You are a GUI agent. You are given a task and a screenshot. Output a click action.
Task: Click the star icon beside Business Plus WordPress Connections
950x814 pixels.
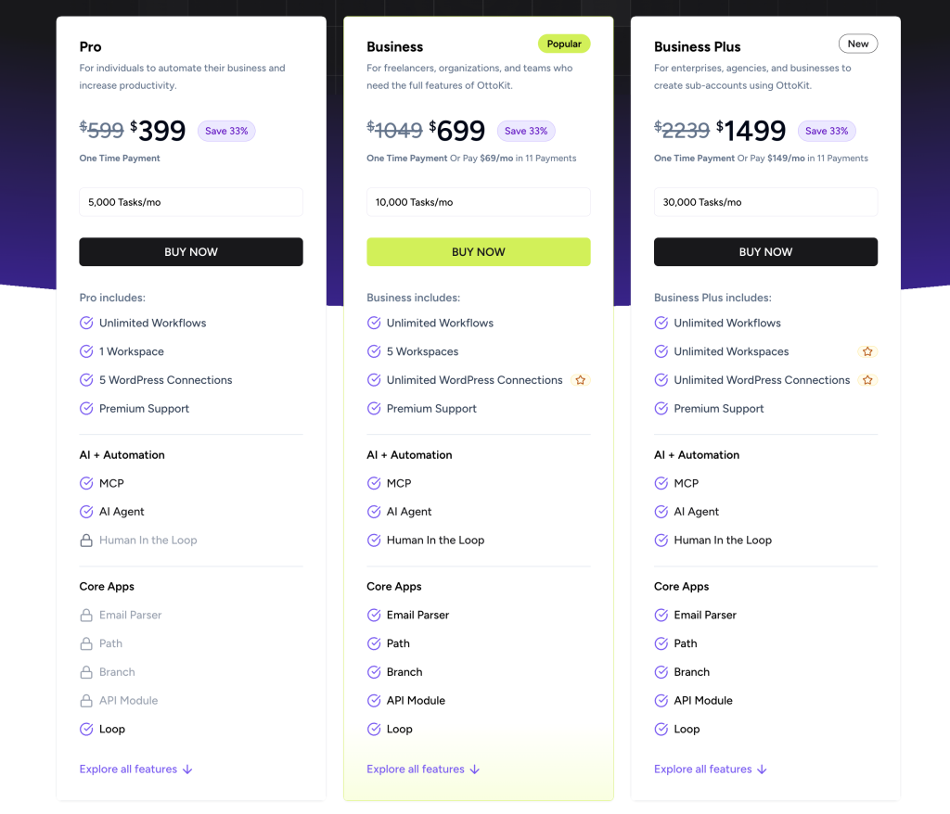pyautogui.click(x=867, y=380)
